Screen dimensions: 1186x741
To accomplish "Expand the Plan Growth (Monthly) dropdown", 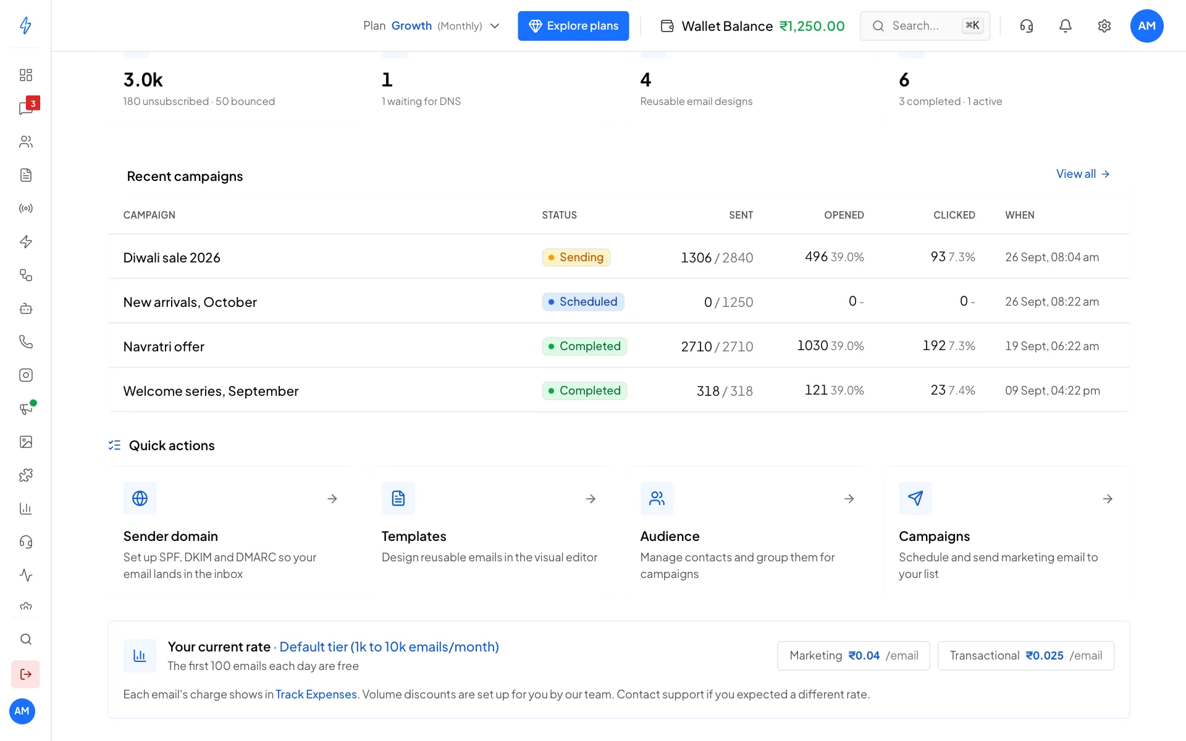I will point(431,26).
